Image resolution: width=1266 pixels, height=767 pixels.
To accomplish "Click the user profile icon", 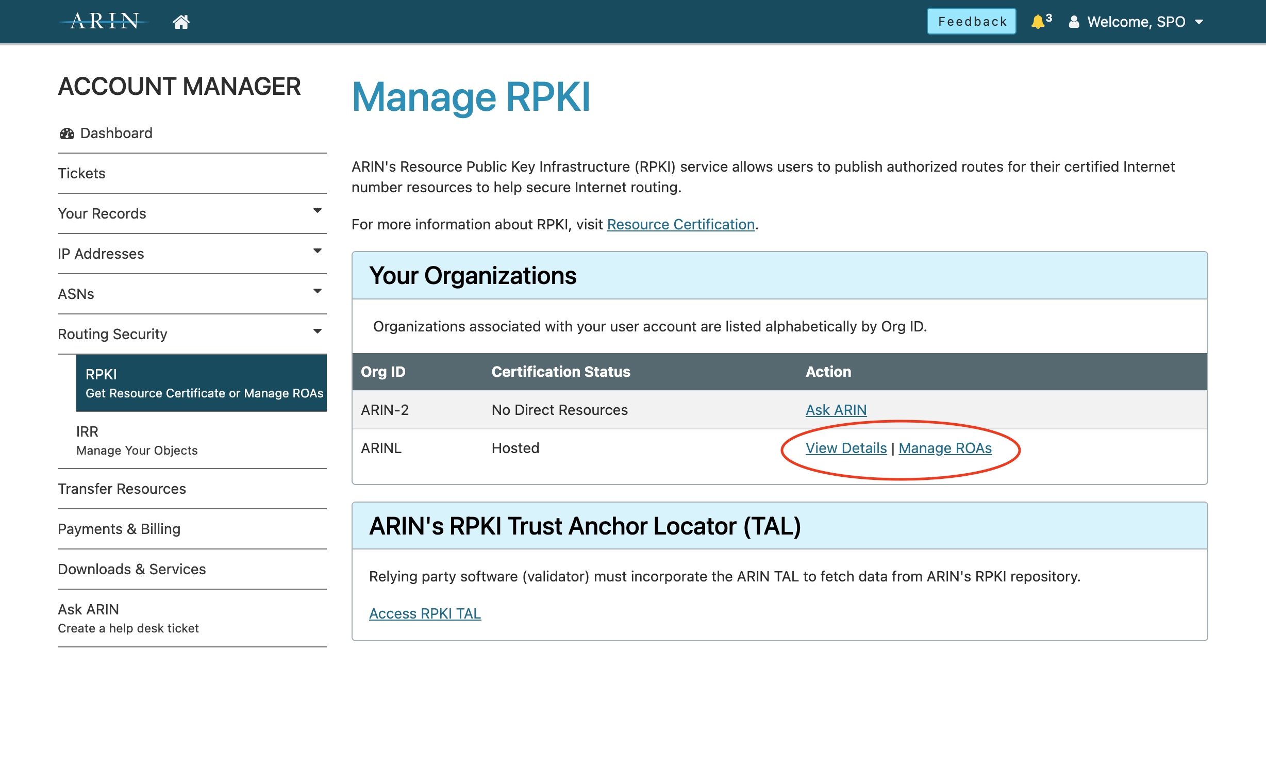I will 1074,22.
